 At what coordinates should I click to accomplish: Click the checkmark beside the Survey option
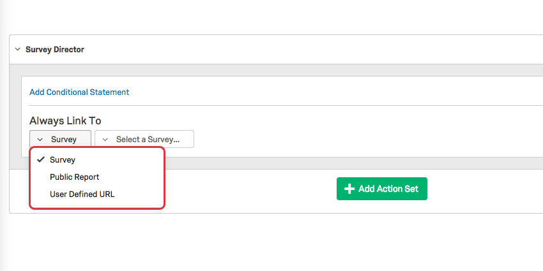(41, 160)
